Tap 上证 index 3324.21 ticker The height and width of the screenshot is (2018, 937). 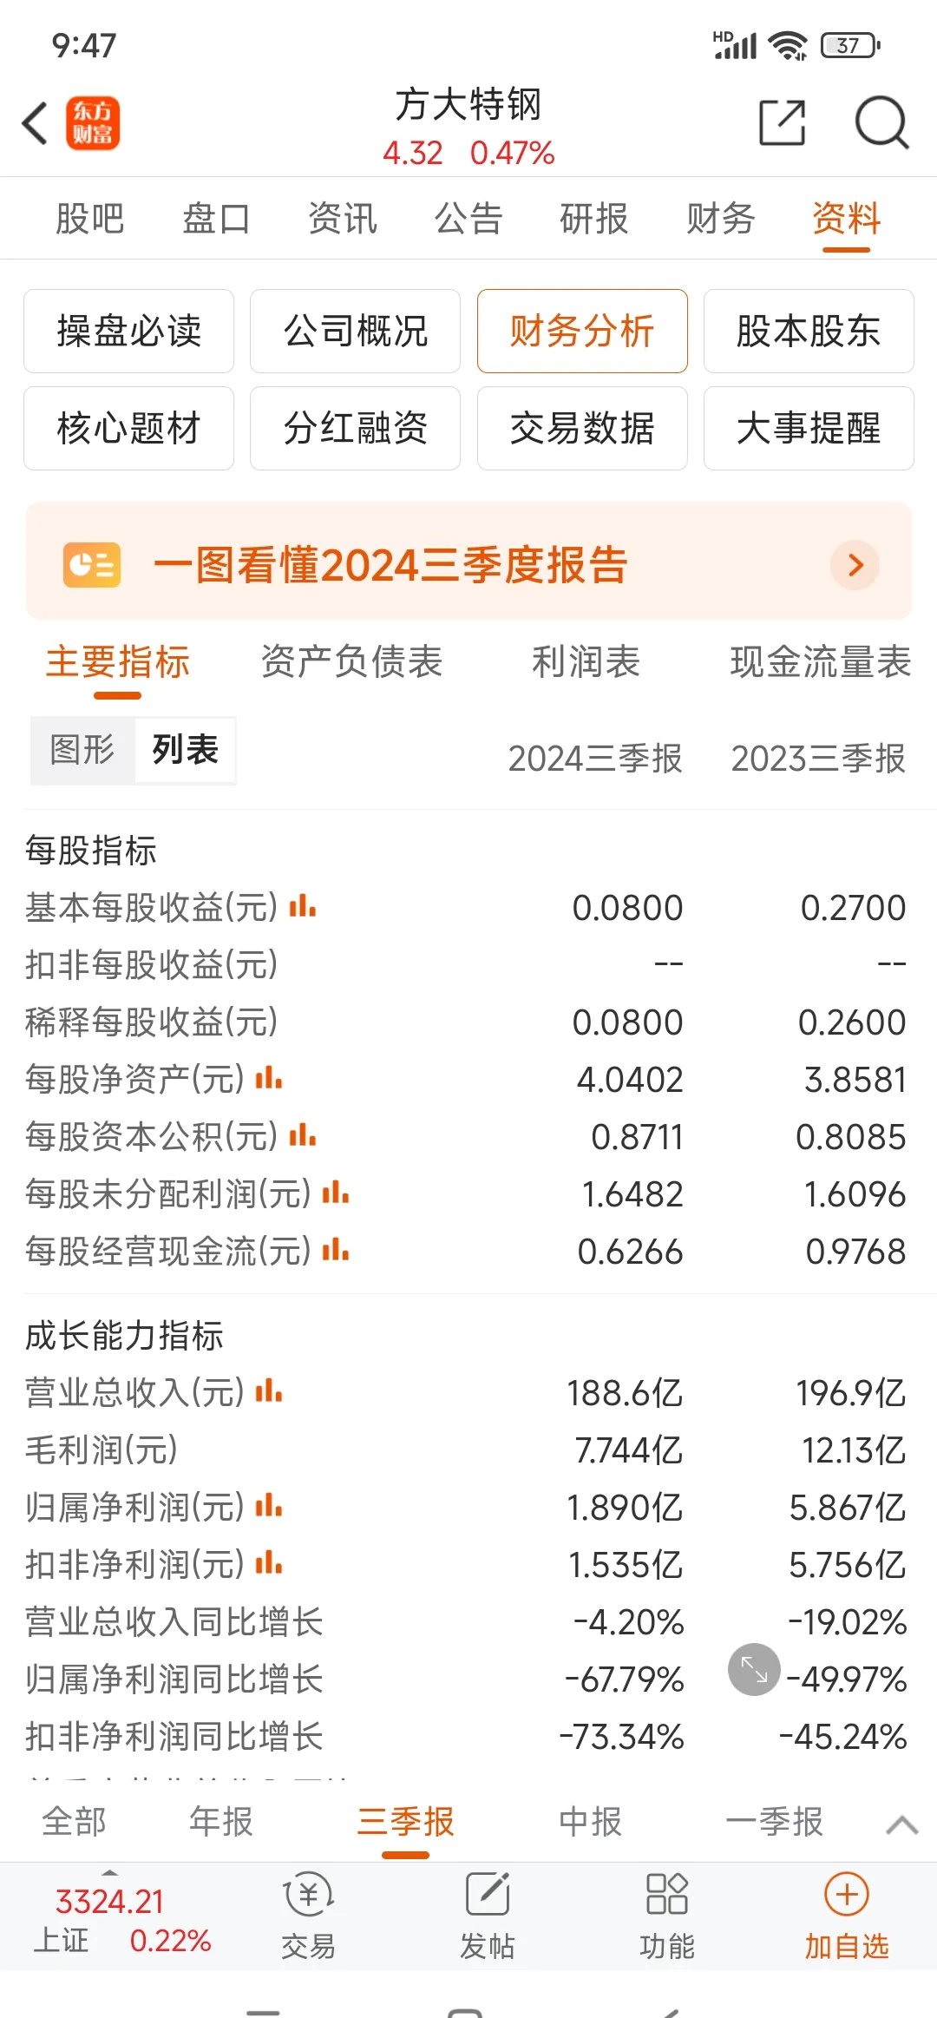[122, 1920]
